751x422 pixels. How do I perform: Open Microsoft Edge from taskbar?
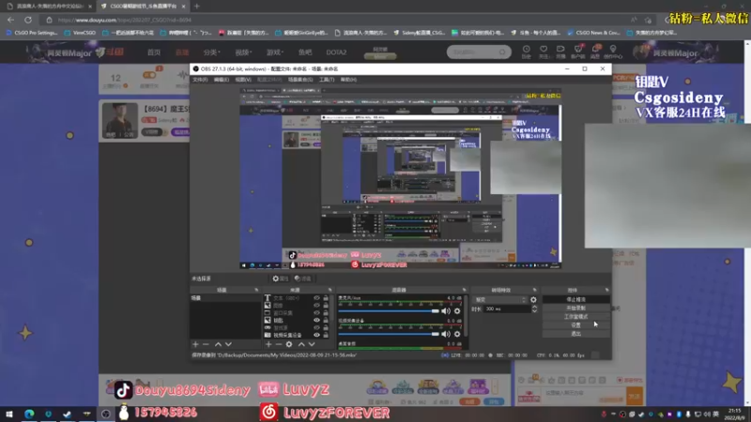click(x=29, y=414)
